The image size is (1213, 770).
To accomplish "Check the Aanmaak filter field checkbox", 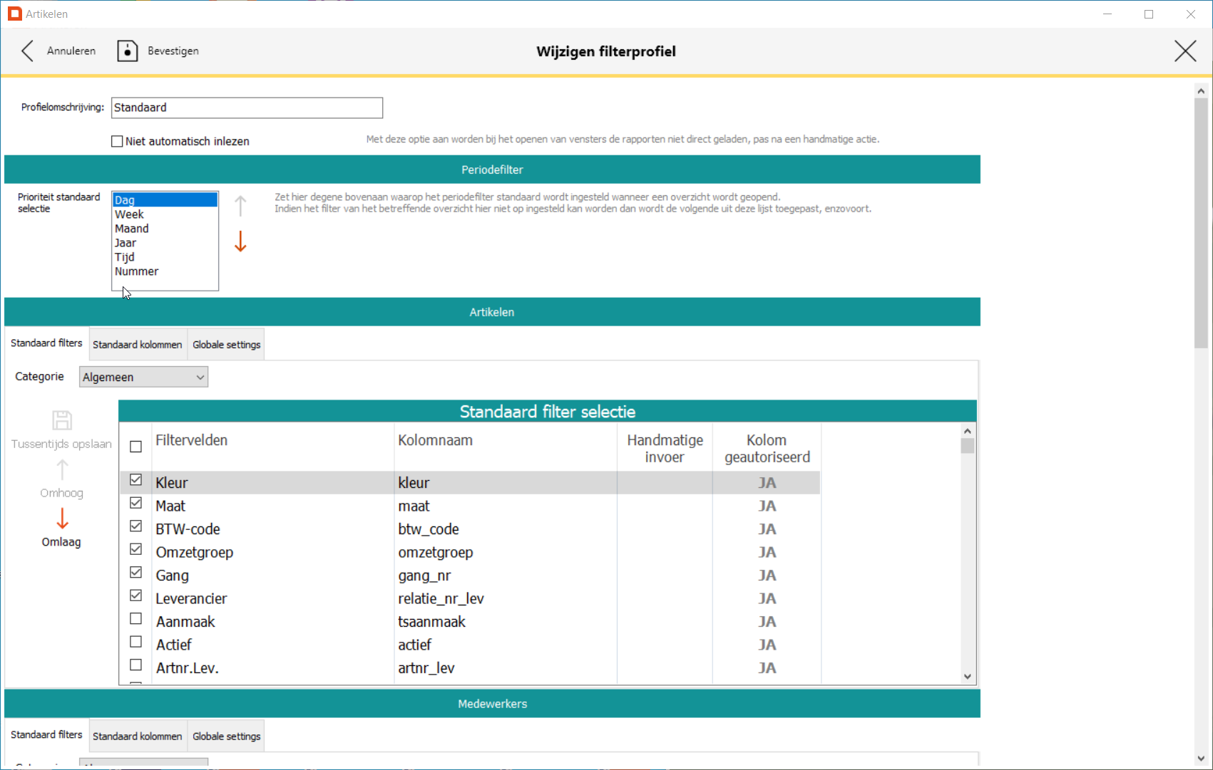I will coord(135,619).
